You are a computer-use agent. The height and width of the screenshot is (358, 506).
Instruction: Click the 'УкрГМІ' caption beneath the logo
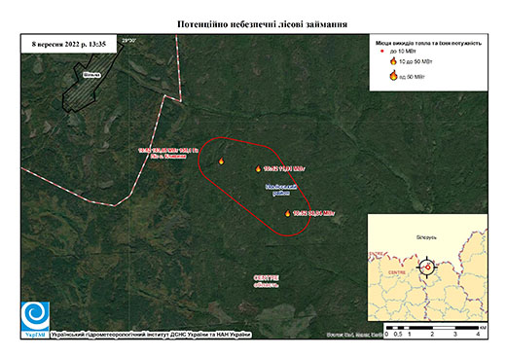(35, 335)
